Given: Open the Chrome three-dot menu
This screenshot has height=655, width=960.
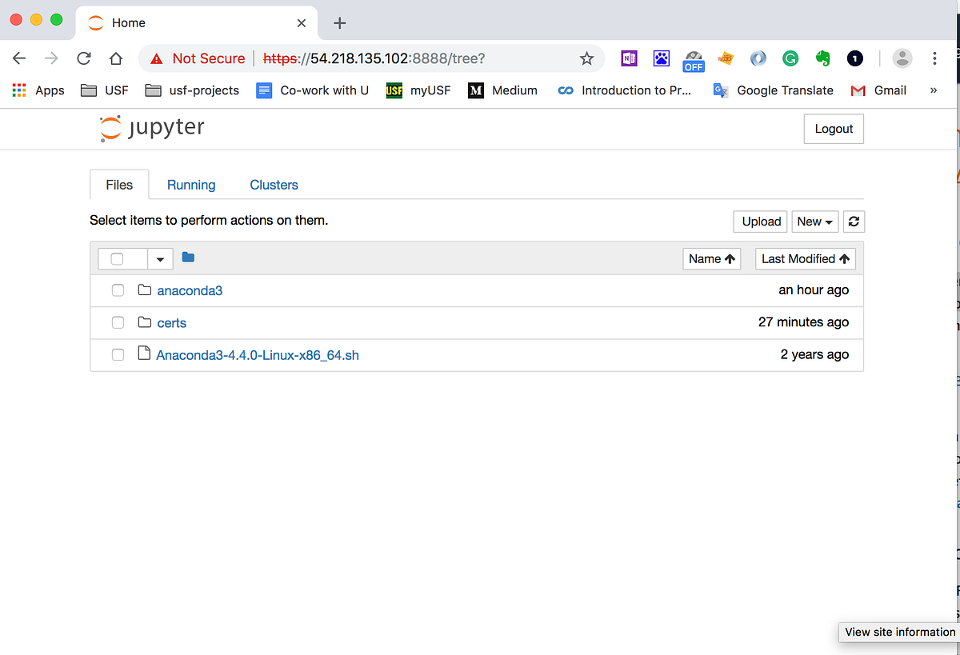Looking at the screenshot, I should (934, 58).
